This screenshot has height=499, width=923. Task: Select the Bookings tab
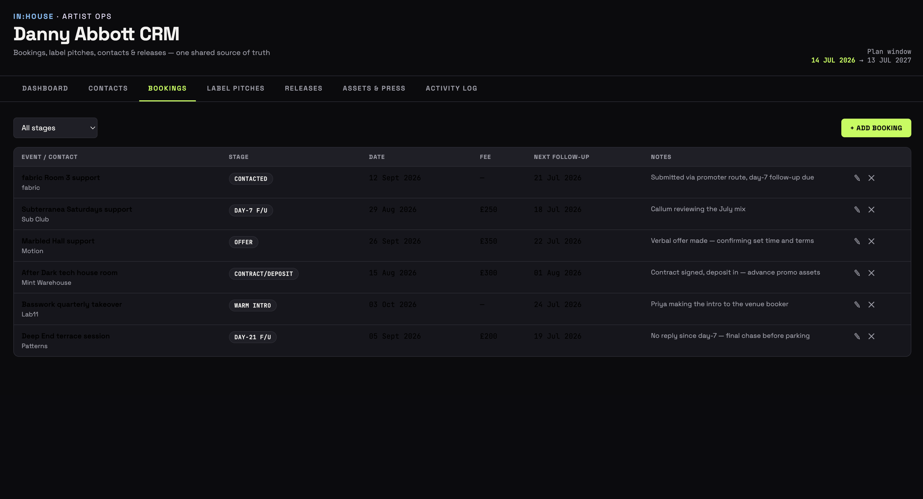(167, 88)
